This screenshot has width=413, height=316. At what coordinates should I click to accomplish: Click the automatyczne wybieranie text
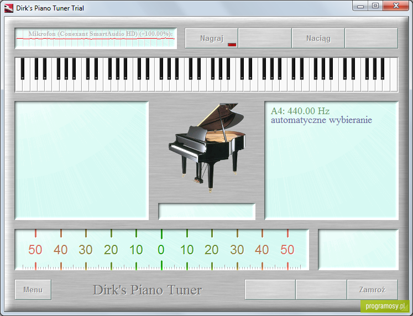point(321,120)
